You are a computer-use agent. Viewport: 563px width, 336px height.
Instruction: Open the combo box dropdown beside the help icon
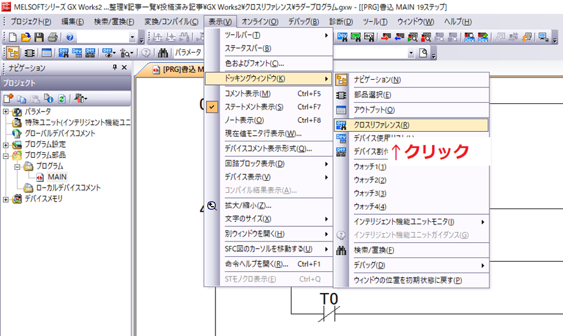[132, 37]
